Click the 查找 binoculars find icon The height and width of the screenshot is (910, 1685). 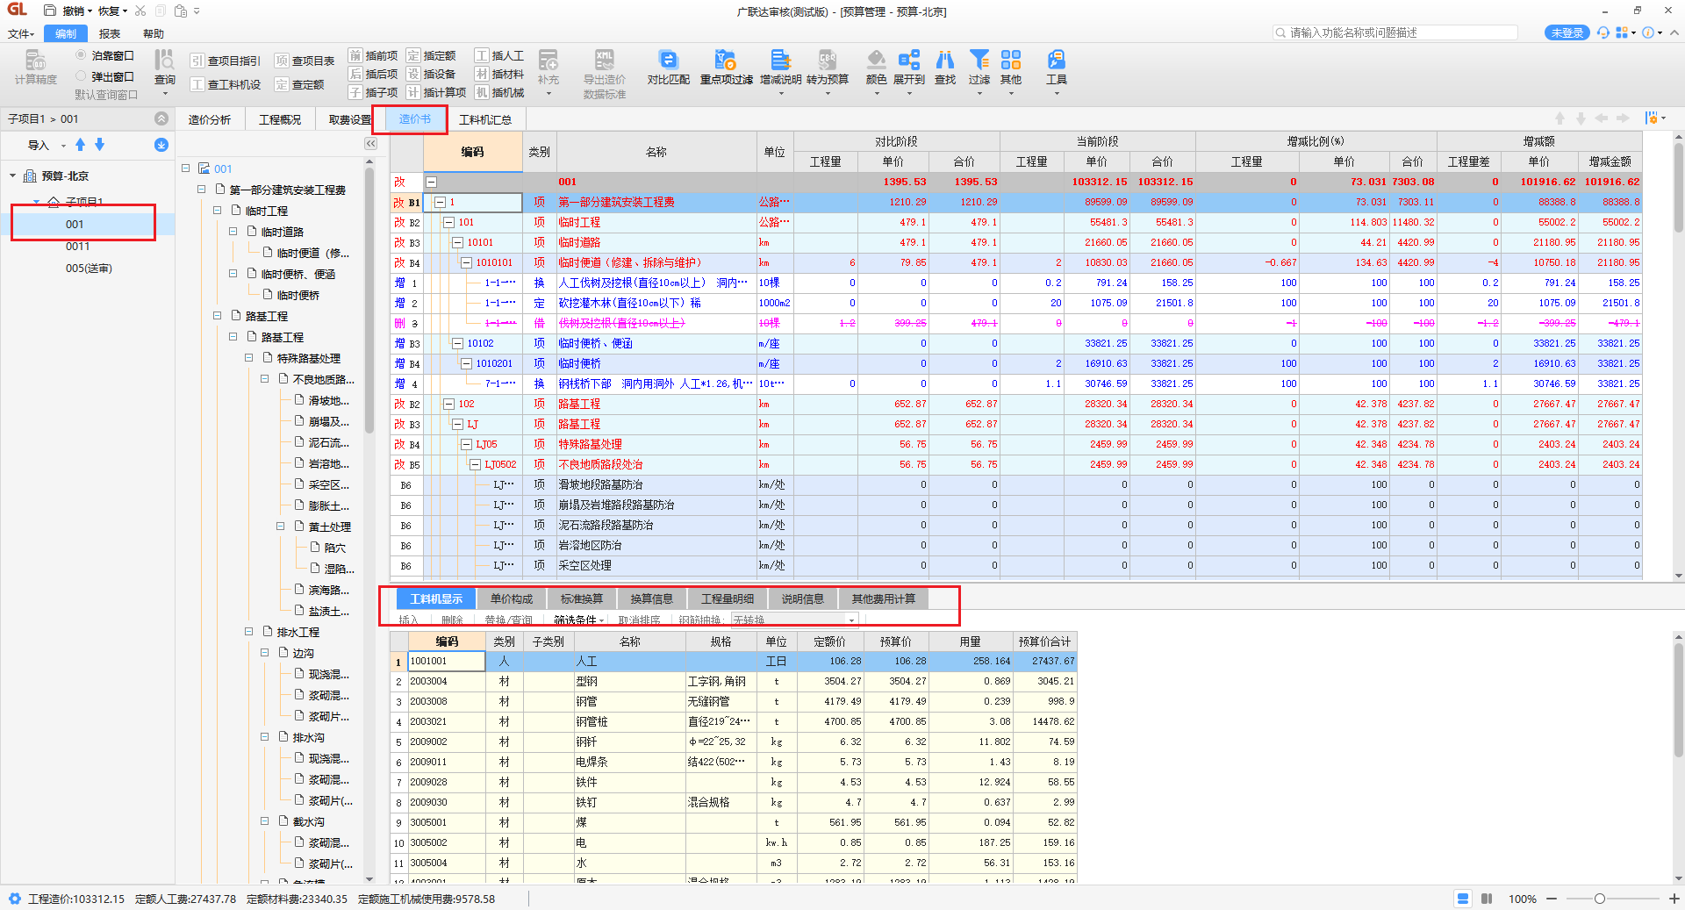pos(945,60)
